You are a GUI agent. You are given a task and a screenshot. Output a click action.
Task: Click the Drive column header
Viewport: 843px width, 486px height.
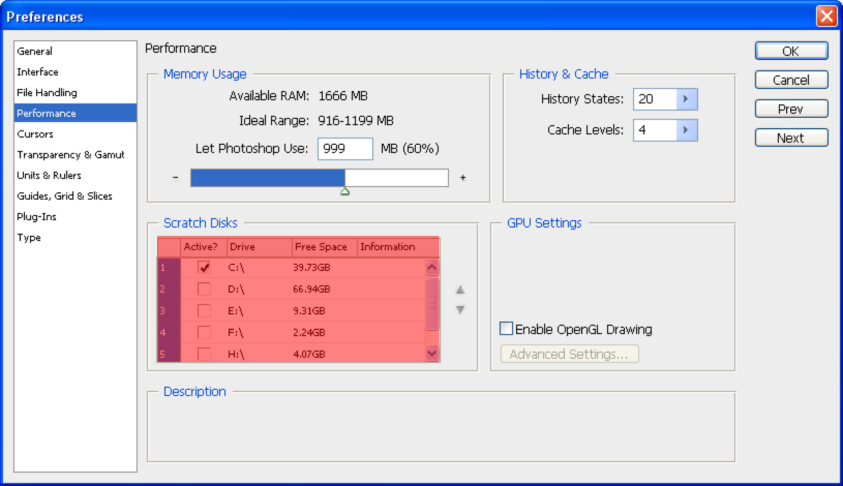click(259, 247)
